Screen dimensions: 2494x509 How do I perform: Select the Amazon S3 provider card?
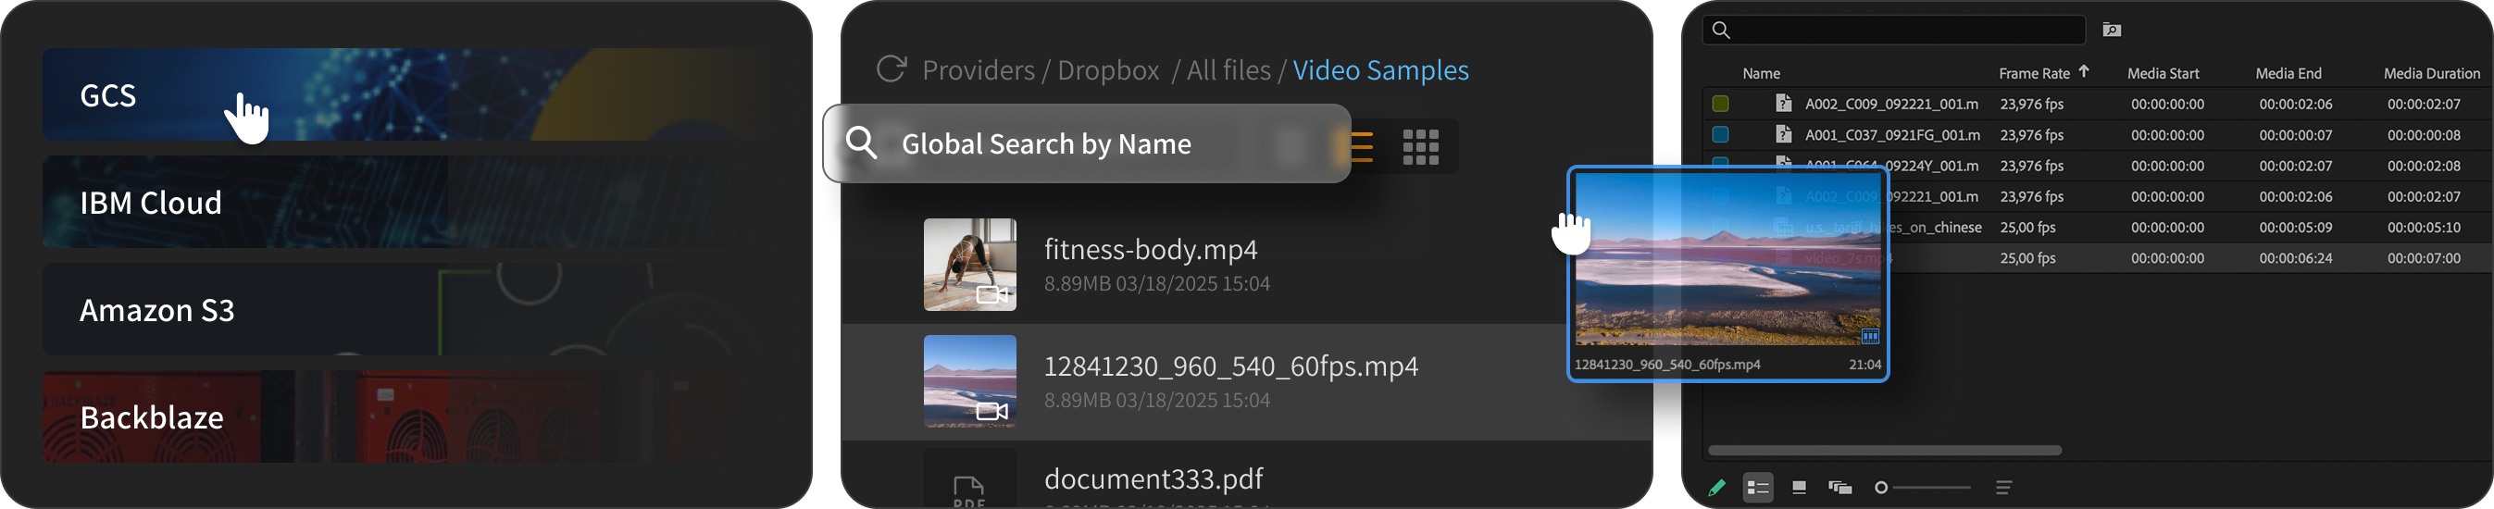click(406, 310)
